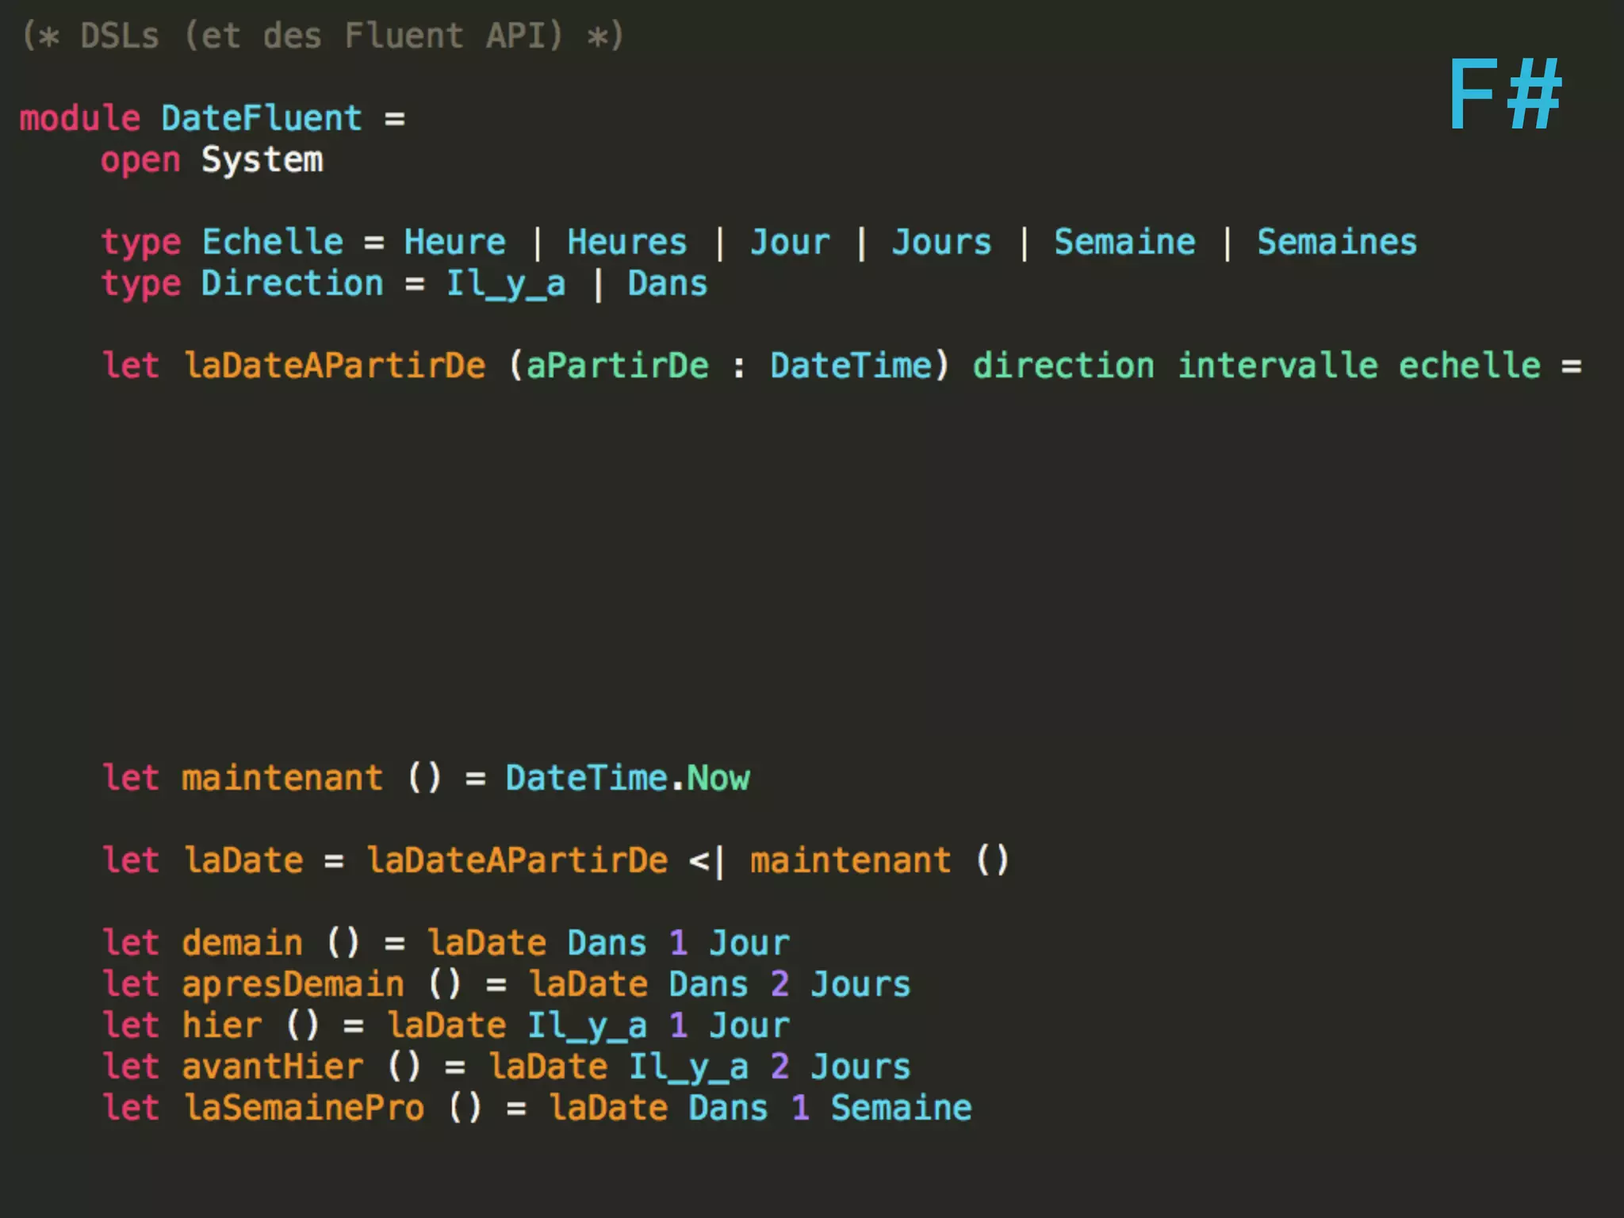The image size is (1624, 1218).
Task: Click the DateTime type annotation
Action: click(x=852, y=366)
